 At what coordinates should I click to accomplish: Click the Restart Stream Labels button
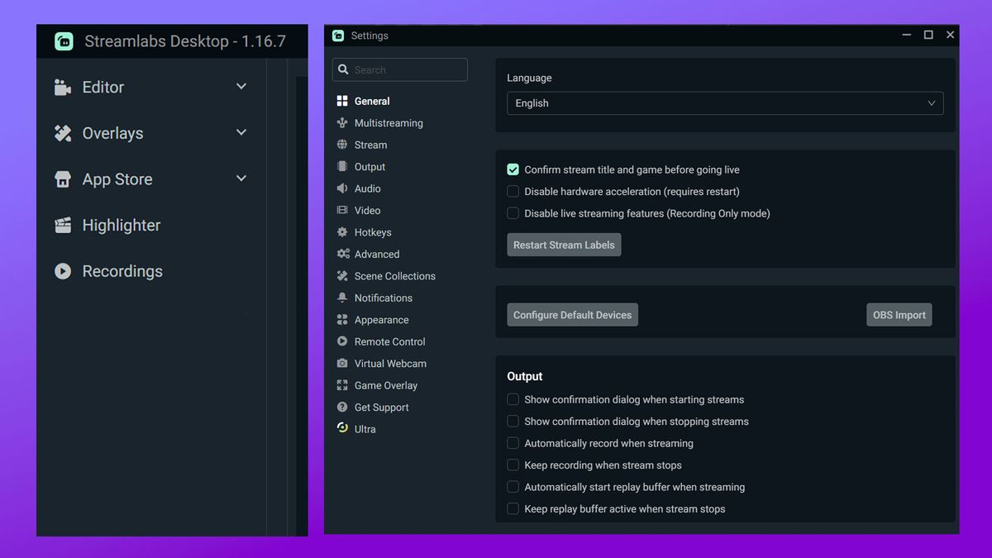coord(563,244)
